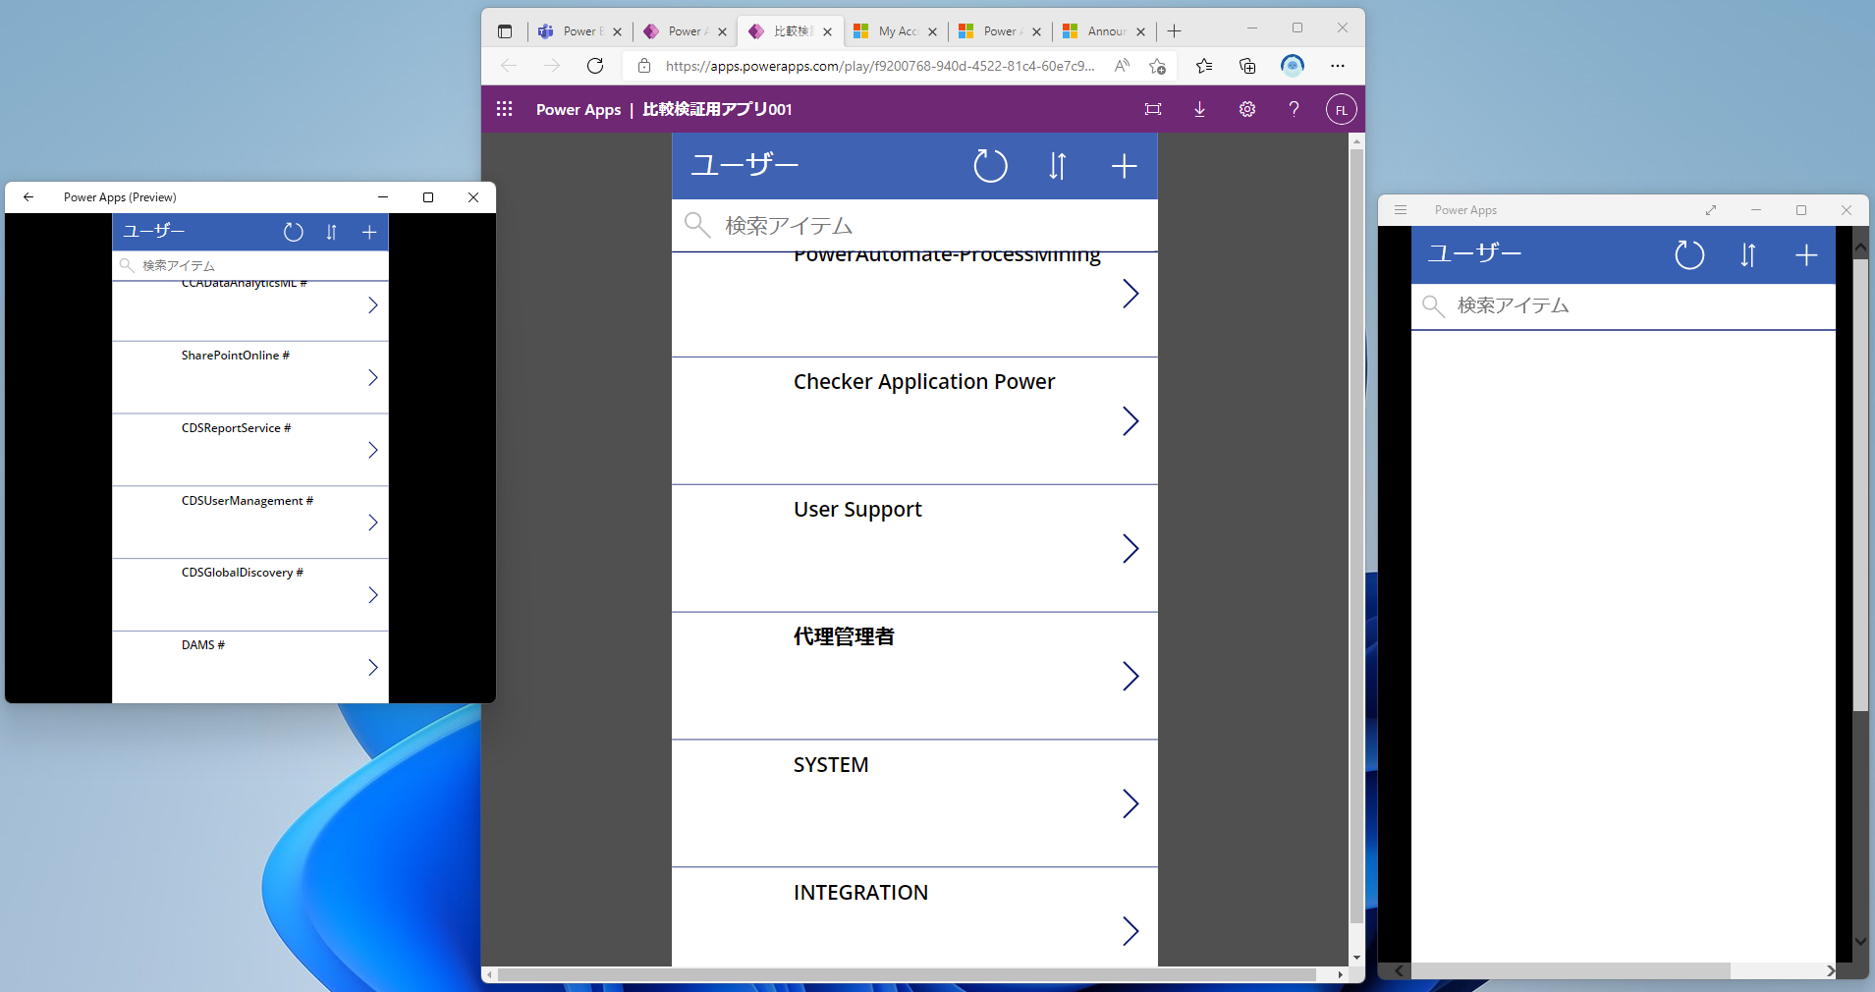Click search magnifier in browser app
1875x992 pixels.
(697, 225)
